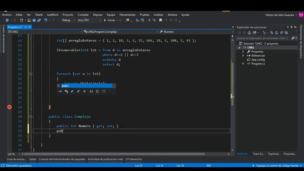Click the Collapse All icon in Solution Explorer
The image size is (304, 171).
tap(282, 33)
